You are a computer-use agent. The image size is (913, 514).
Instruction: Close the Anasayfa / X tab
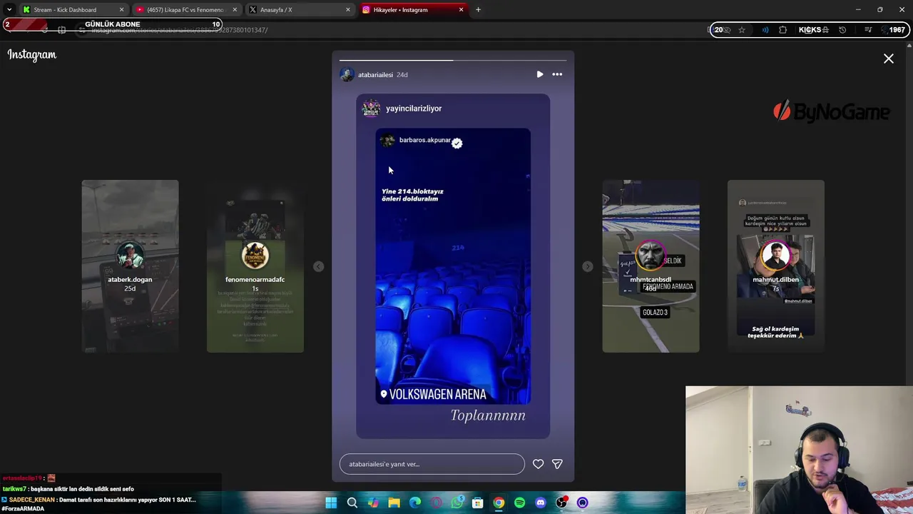click(x=348, y=10)
